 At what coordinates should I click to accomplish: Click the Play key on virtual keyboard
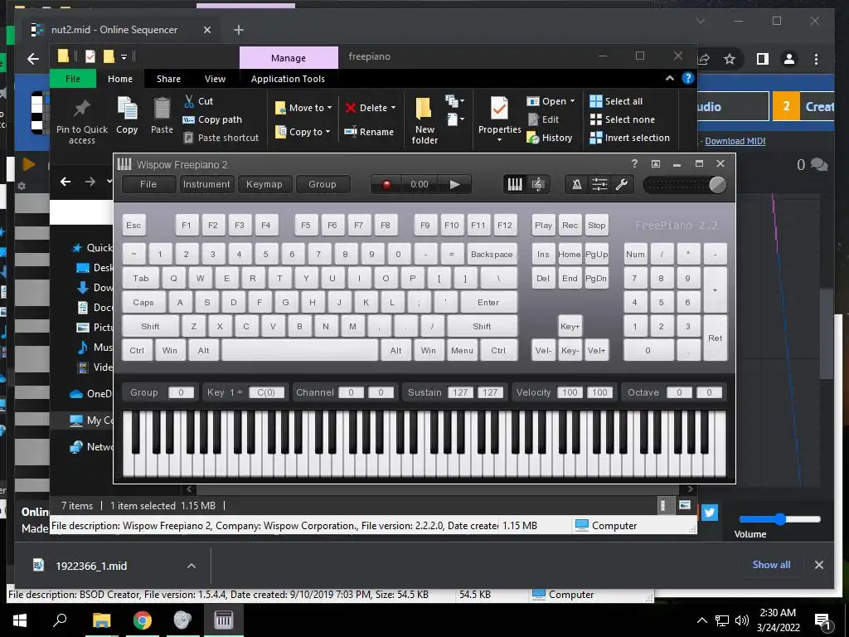[543, 225]
